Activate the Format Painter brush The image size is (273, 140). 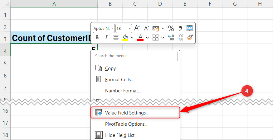[x=190, y=37]
